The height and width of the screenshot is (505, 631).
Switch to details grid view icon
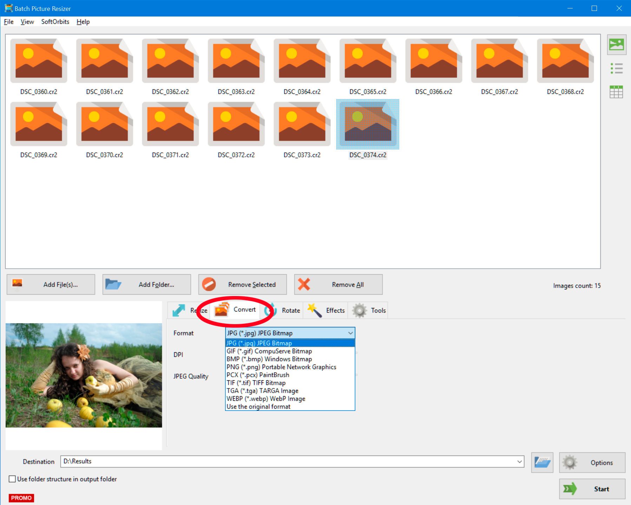tap(616, 92)
